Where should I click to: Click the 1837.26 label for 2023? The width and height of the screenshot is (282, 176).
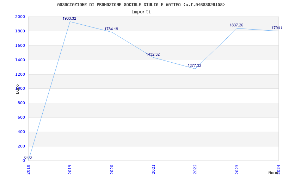pyautogui.click(x=236, y=25)
